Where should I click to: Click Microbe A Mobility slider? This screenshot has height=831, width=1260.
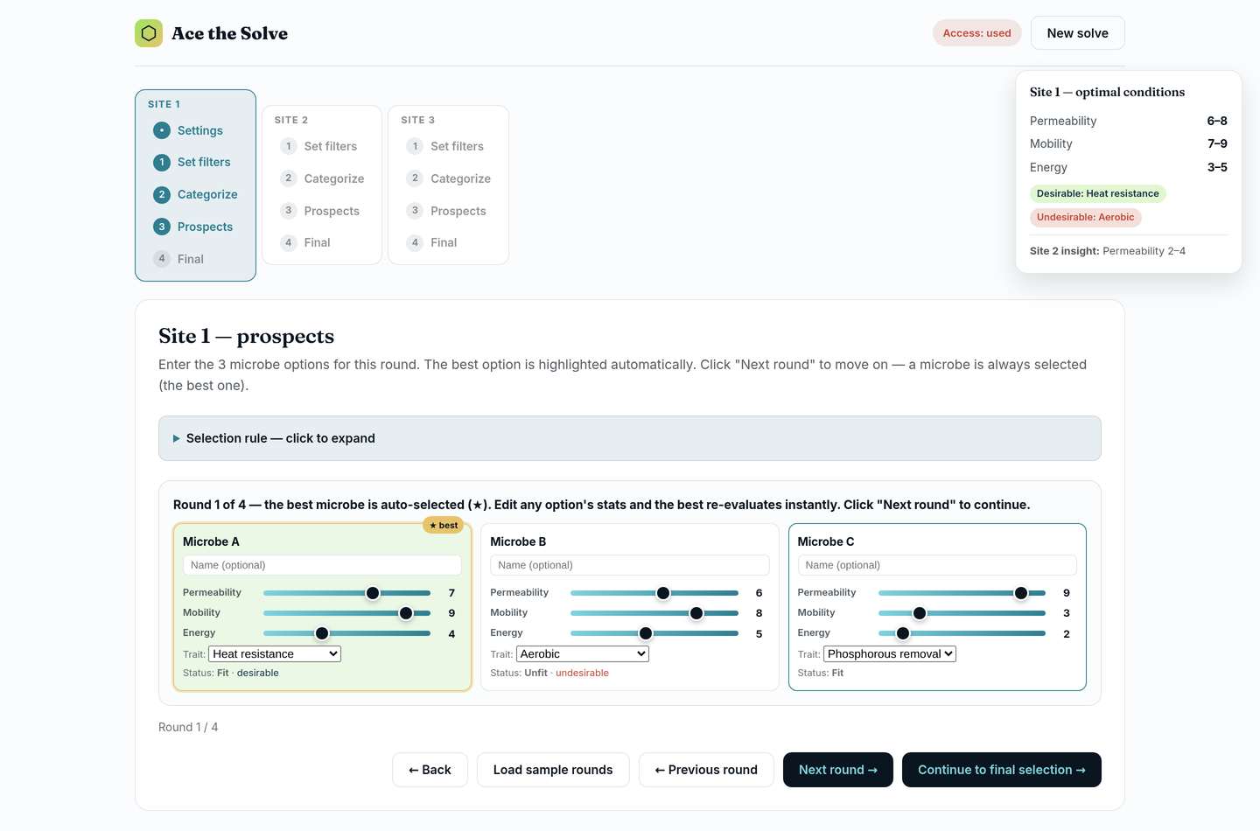point(346,613)
